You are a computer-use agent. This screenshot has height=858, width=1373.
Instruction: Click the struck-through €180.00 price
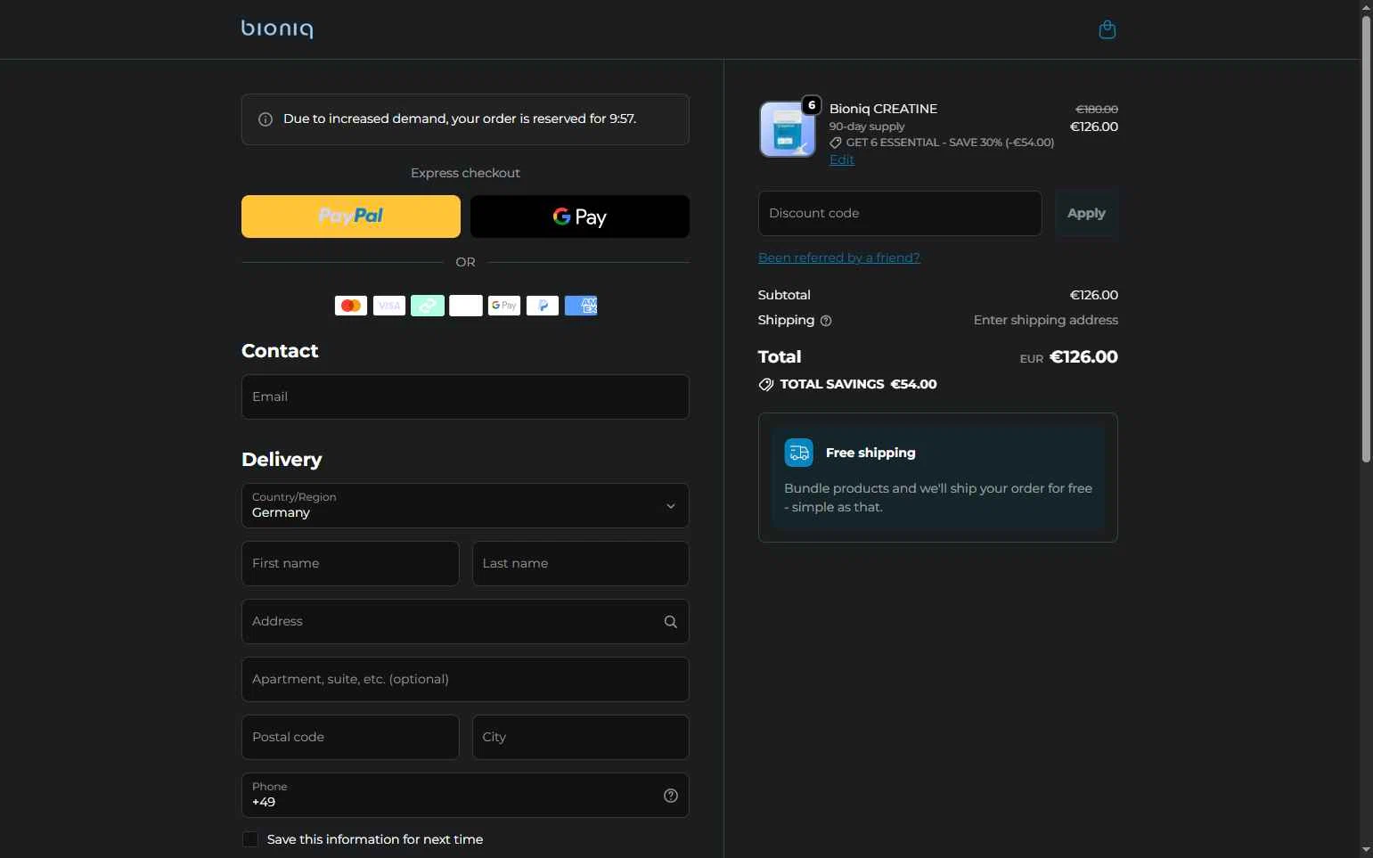[1097, 109]
